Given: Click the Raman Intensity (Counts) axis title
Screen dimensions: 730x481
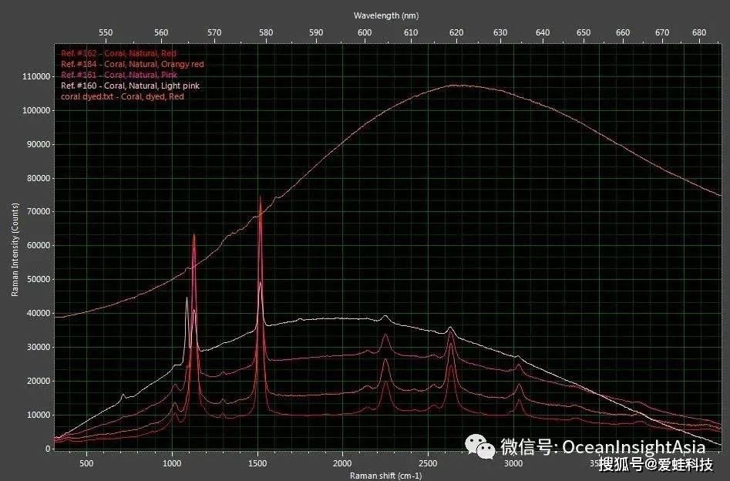Looking at the screenshot, I should pos(15,250).
